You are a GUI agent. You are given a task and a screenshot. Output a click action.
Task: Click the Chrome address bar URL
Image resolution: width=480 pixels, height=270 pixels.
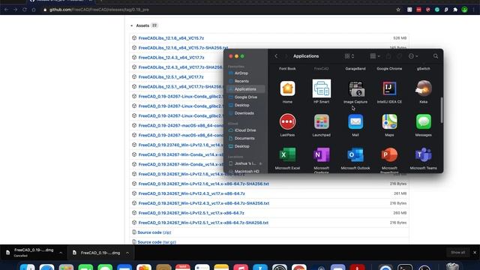[x=99, y=10]
